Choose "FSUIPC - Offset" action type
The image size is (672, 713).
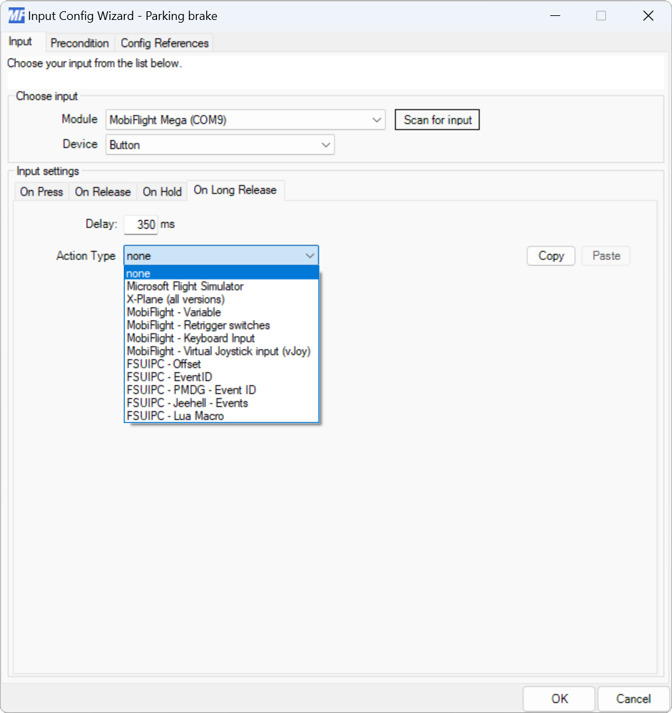point(163,364)
